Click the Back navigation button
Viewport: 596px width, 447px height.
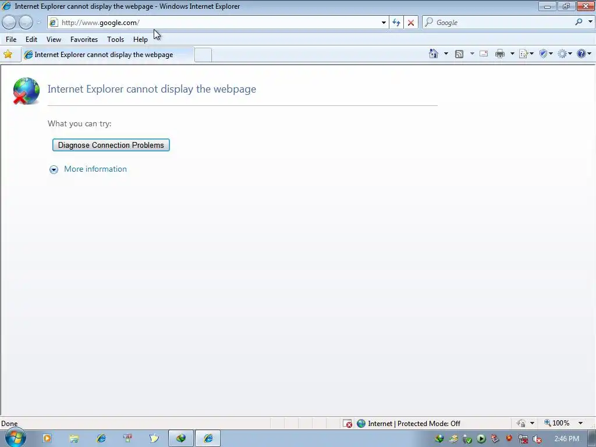tap(9, 23)
